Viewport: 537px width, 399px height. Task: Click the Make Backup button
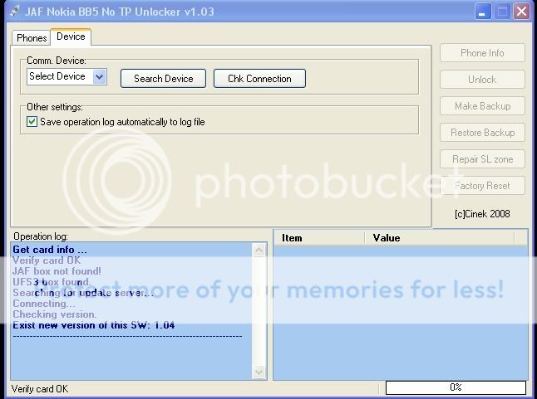coord(482,106)
